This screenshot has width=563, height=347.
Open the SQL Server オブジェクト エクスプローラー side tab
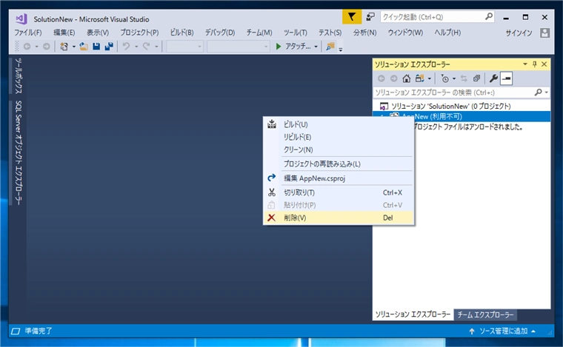coord(19,152)
